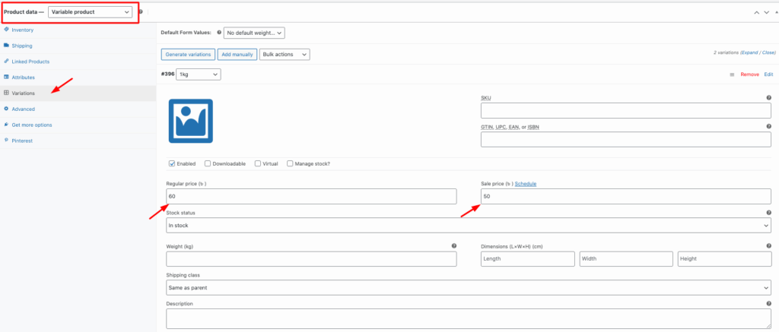Click the variation image placeholder thumbnail
779x332 pixels.
point(190,122)
